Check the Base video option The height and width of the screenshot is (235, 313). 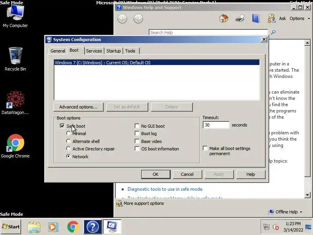click(x=137, y=141)
